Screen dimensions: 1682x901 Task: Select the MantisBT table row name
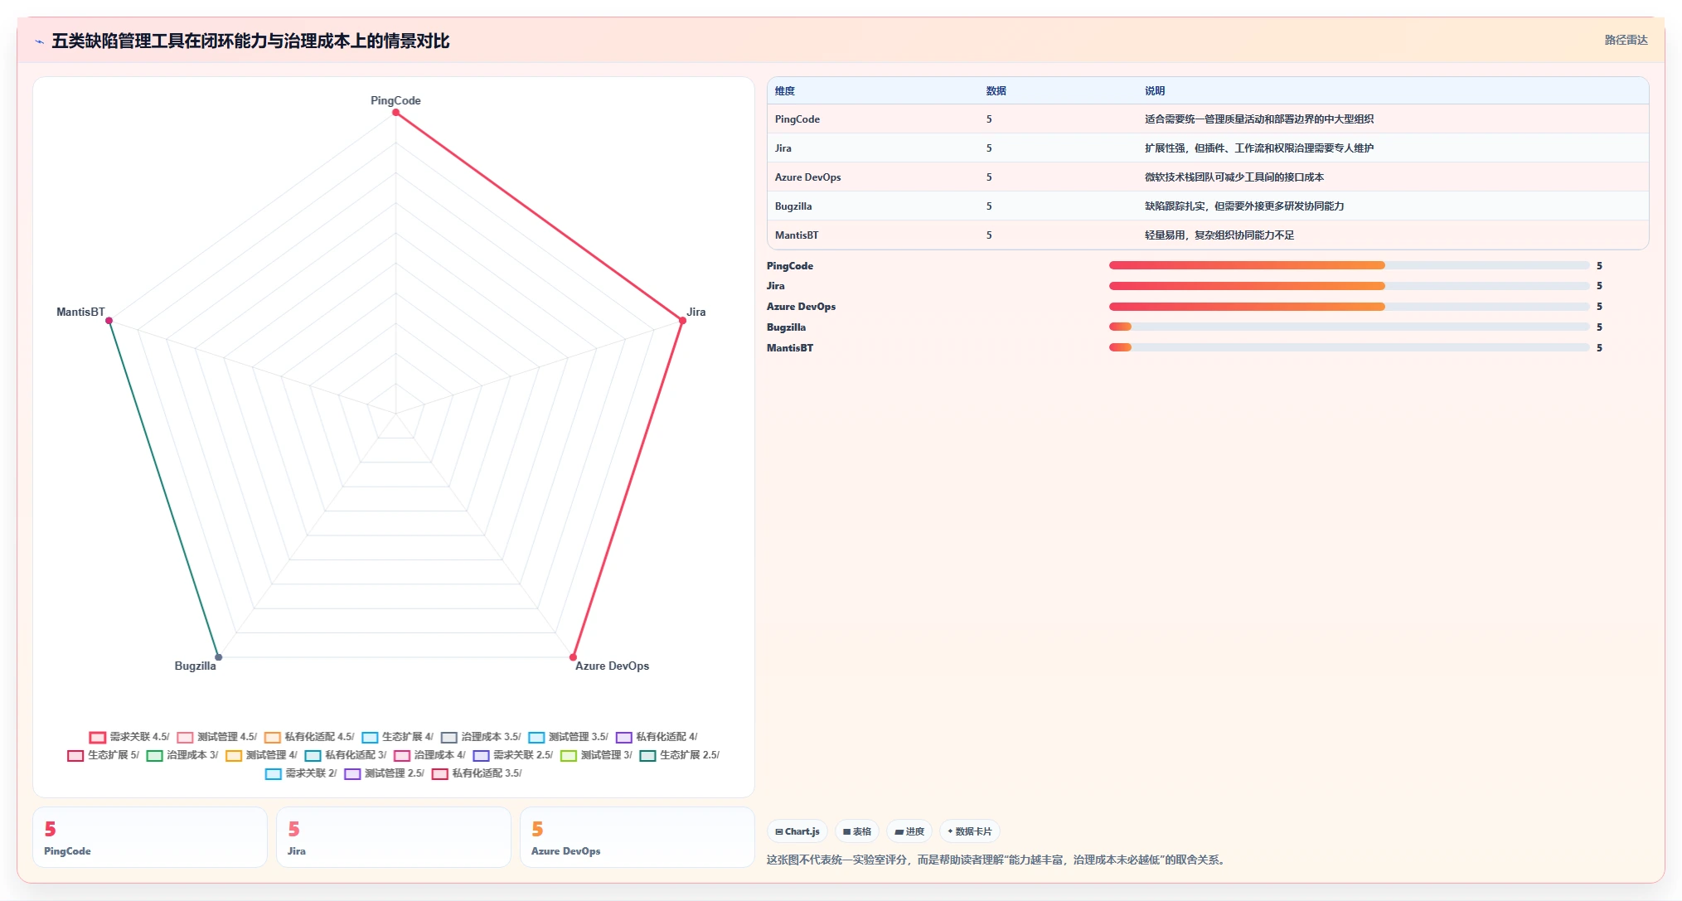coord(797,235)
